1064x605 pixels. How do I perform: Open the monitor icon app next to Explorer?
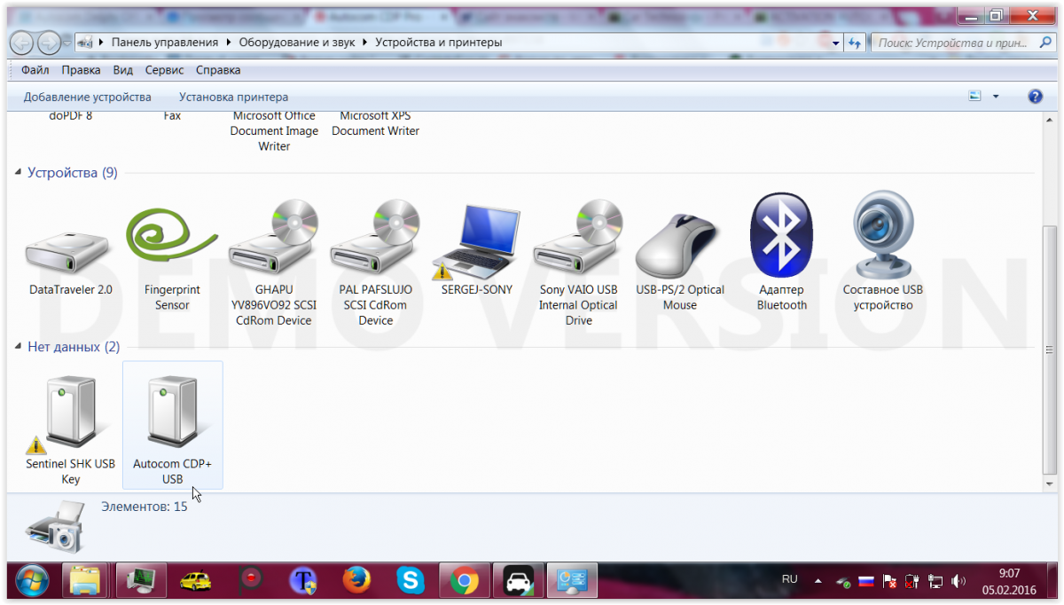140,582
